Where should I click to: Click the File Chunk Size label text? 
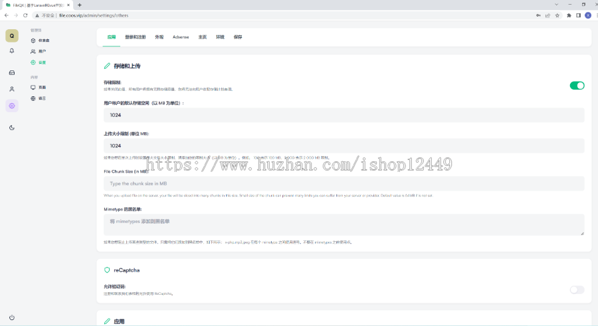[126, 171]
